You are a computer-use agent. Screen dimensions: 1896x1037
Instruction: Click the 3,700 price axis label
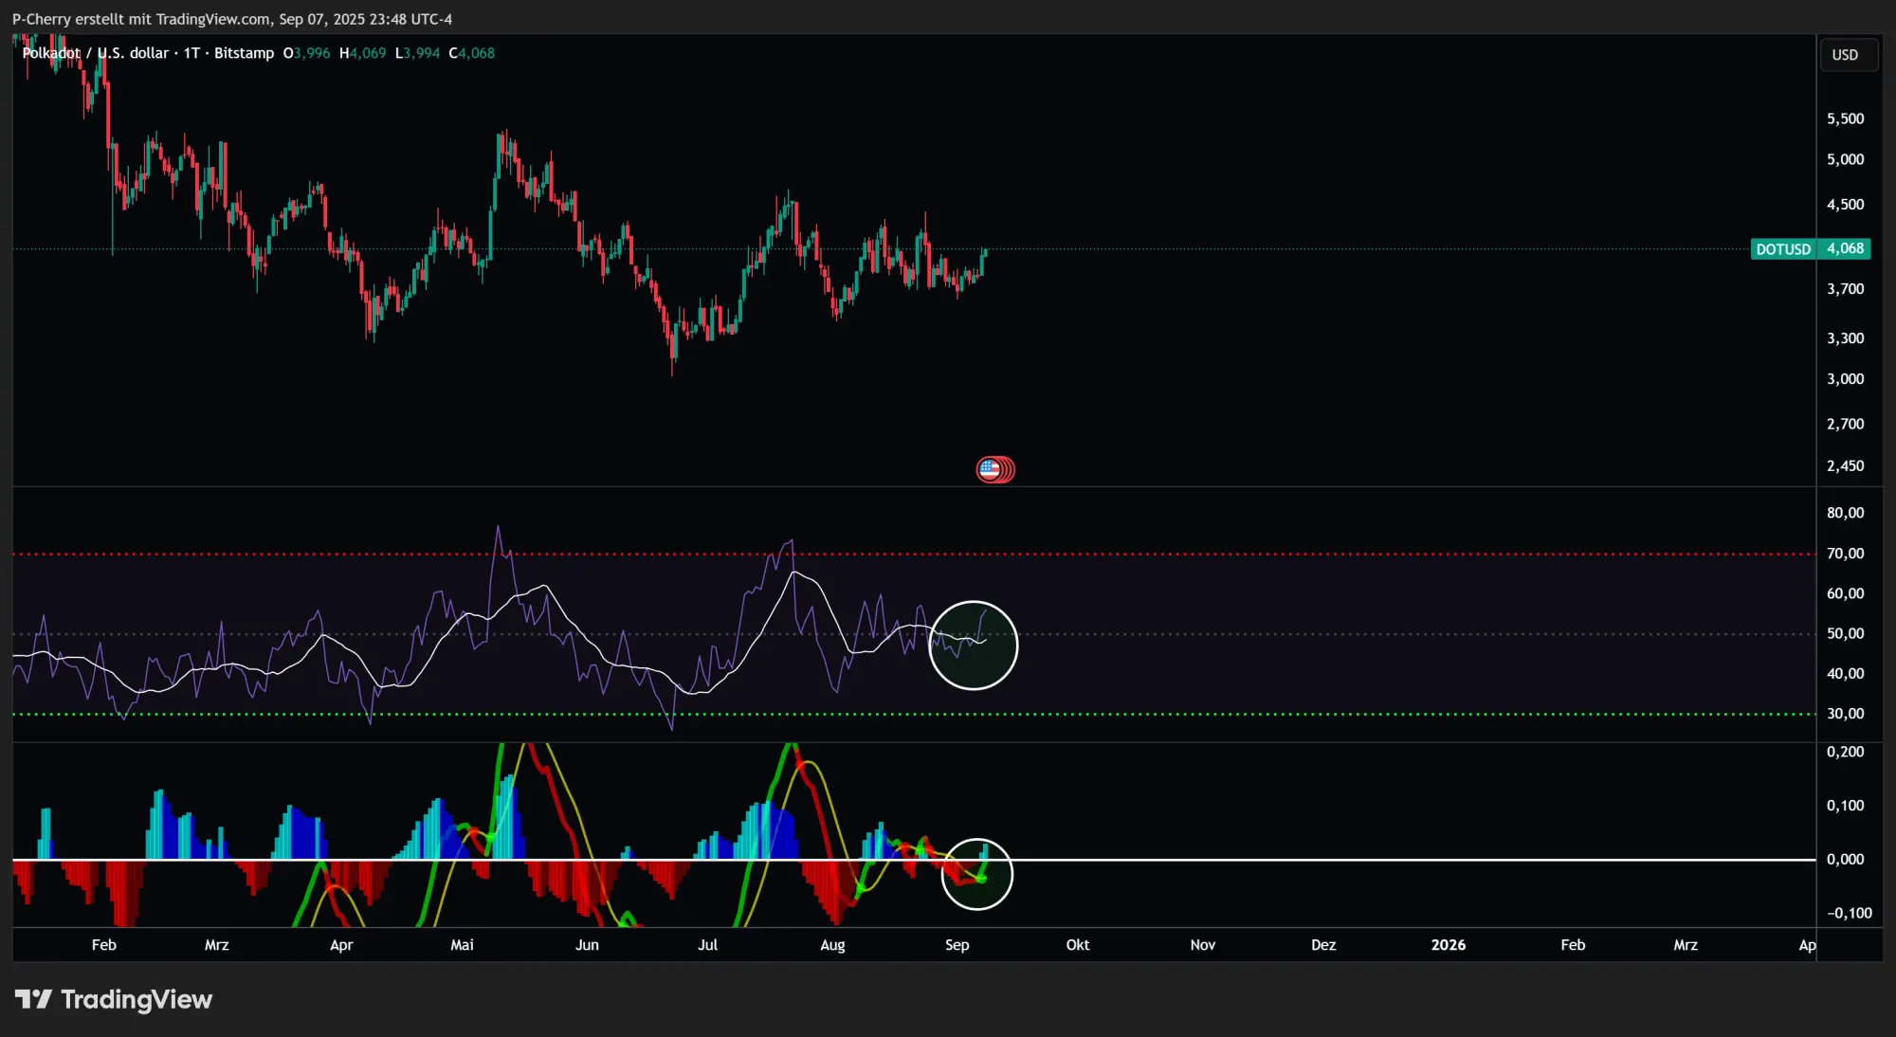coord(1845,288)
